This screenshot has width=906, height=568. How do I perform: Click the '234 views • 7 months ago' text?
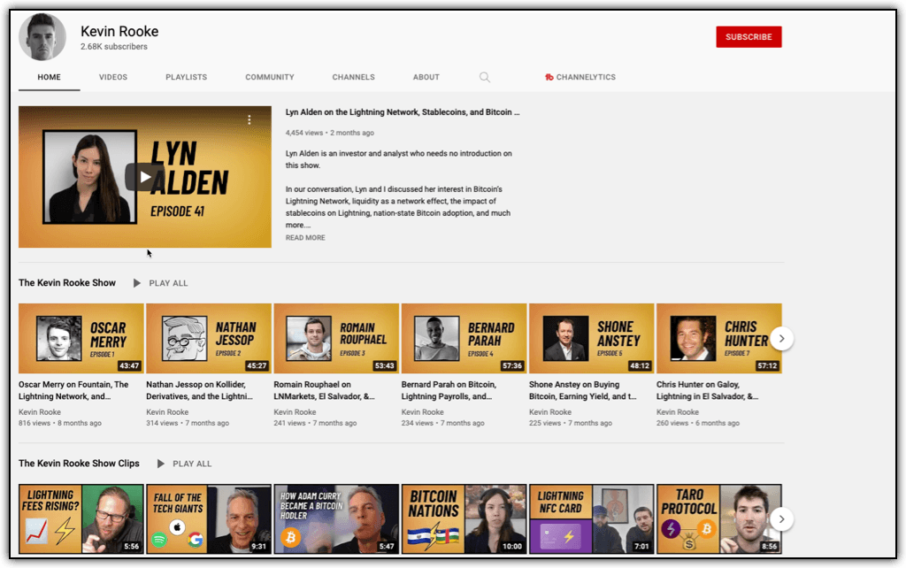pos(443,423)
